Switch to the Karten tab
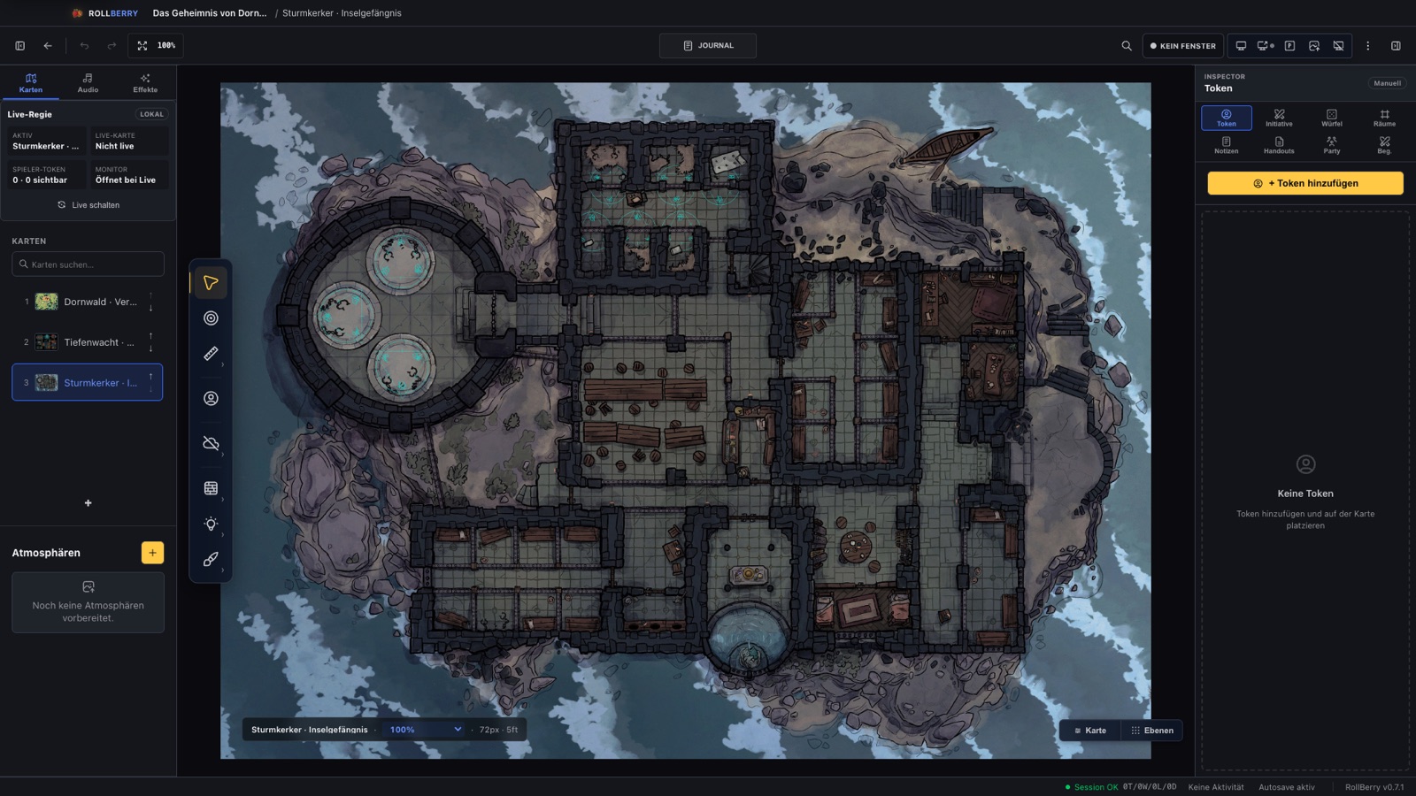Image resolution: width=1416 pixels, height=796 pixels. click(x=31, y=83)
